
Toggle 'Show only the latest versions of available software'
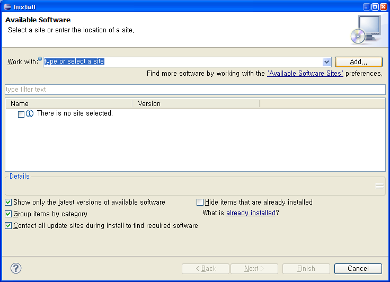pyautogui.click(x=8, y=202)
